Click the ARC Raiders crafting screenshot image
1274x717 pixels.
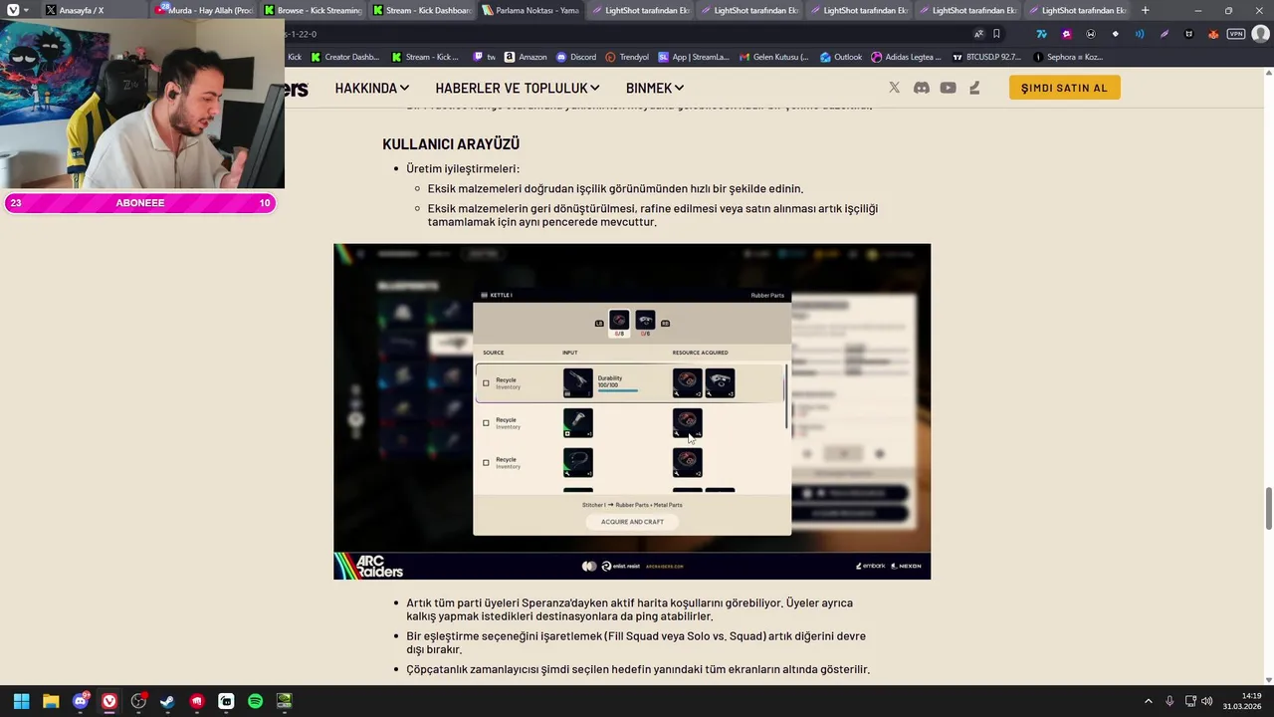click(x=632, y=411)
